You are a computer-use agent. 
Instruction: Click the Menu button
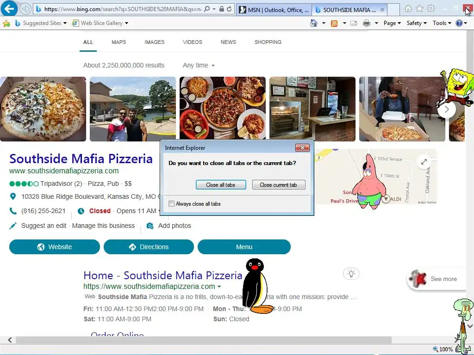pyautogui.click(x=244, y=247)
